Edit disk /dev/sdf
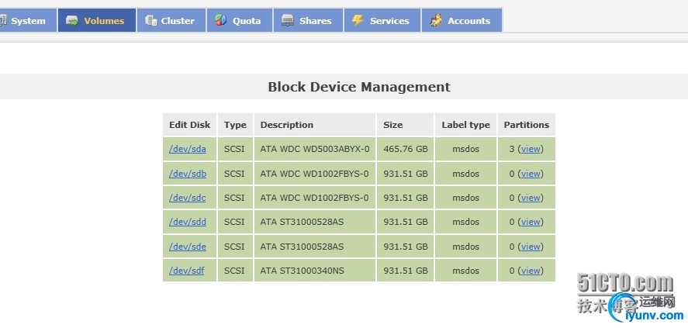The height and width of the screenshot is (328, 688). (x=186, y=271)
